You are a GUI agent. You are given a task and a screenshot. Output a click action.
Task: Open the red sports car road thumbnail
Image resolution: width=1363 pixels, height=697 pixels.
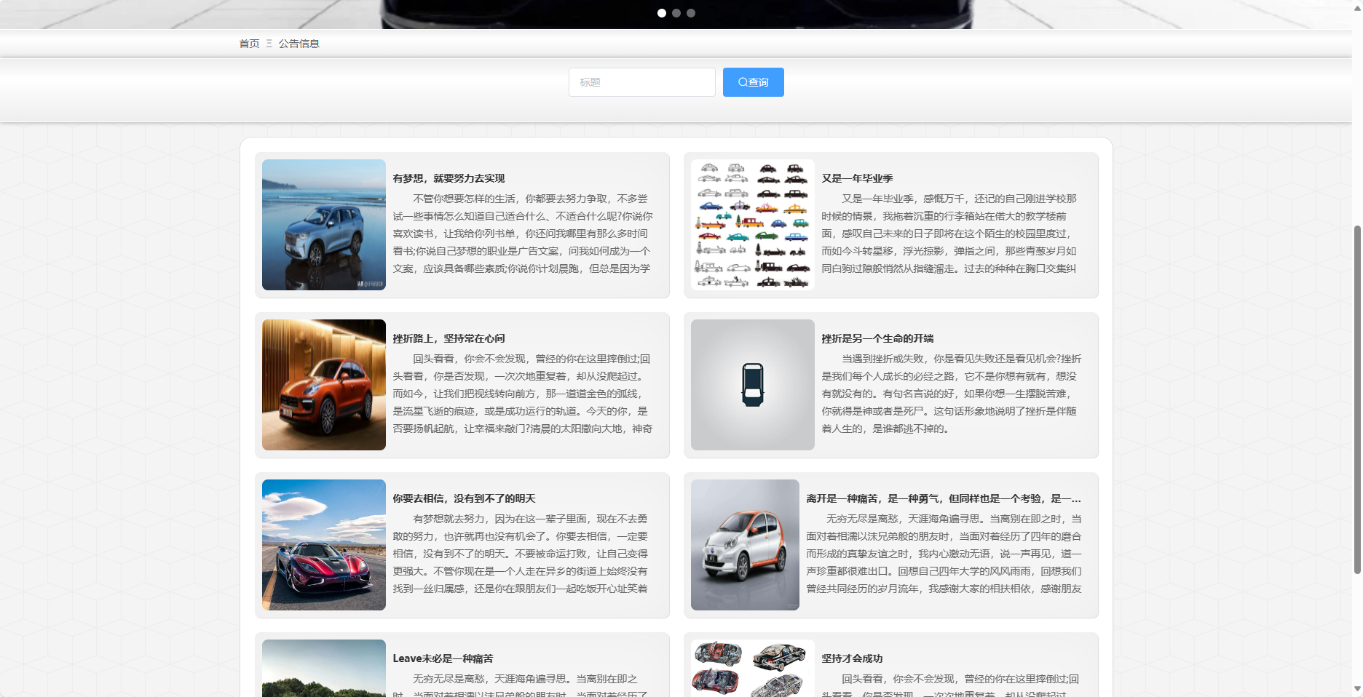point(324,545)
